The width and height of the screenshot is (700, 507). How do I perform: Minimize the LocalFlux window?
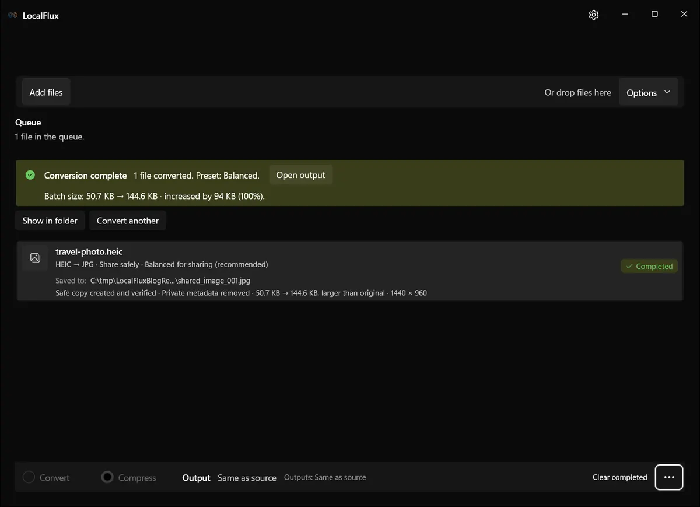[x=625, y=14]
